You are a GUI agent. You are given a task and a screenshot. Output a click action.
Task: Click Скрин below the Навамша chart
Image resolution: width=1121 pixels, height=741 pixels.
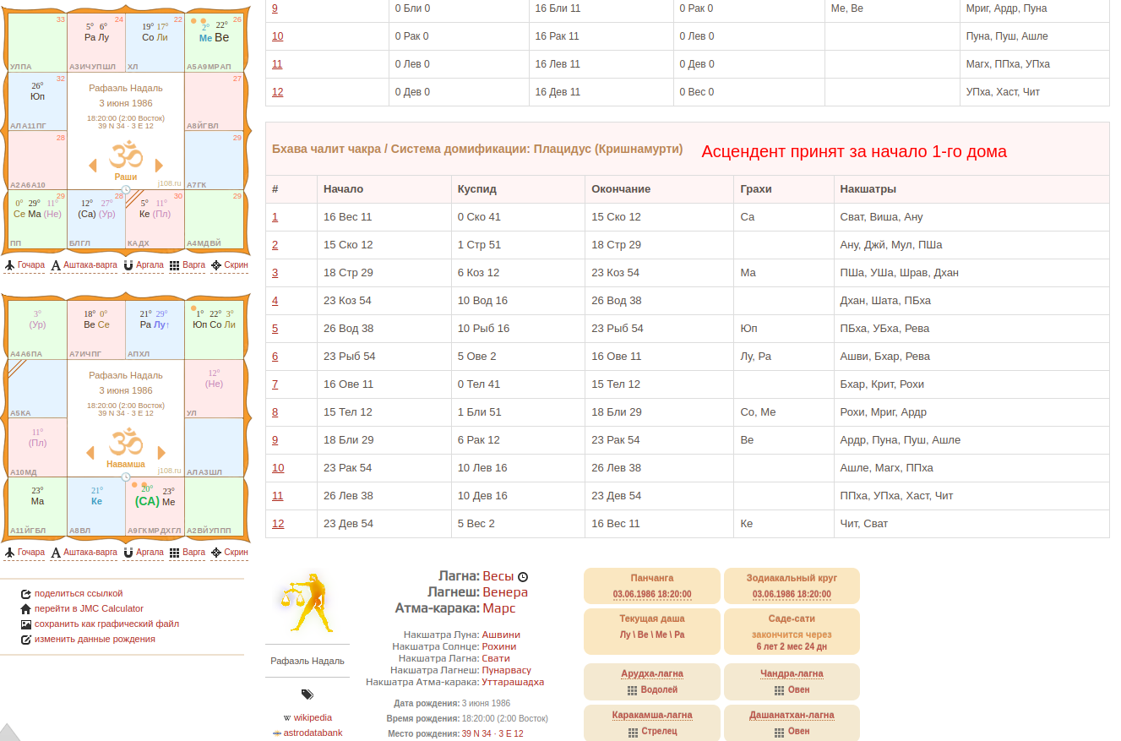pyautogui.click(x=229, y=552)
